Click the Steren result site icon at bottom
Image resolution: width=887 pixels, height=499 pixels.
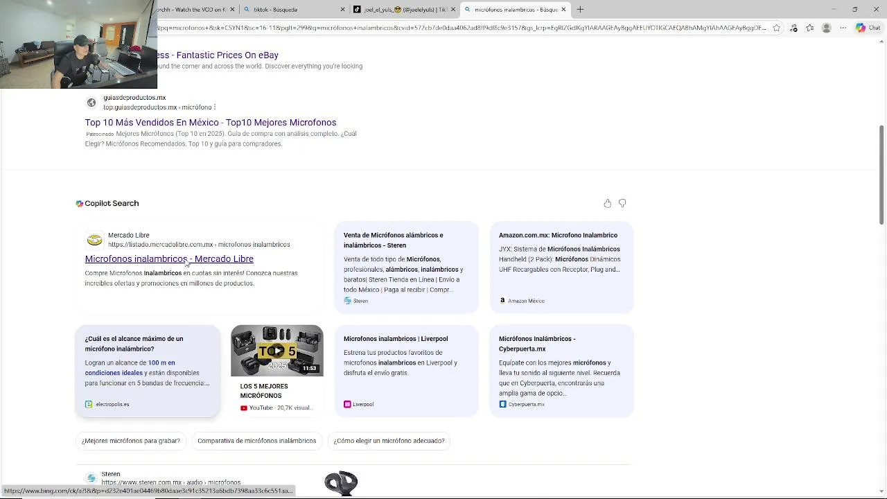[91, 478]
